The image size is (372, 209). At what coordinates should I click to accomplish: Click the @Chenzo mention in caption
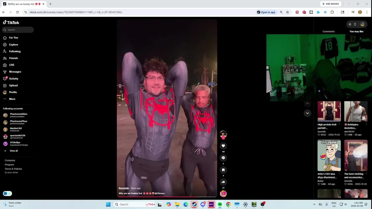[160, 193]
